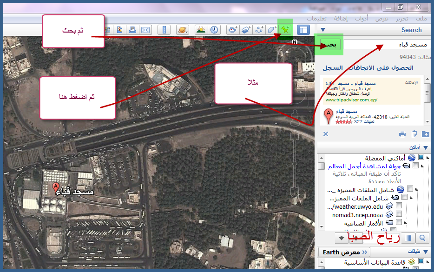Click the Email envelope toolbar icon

click(x=145, y=29)
